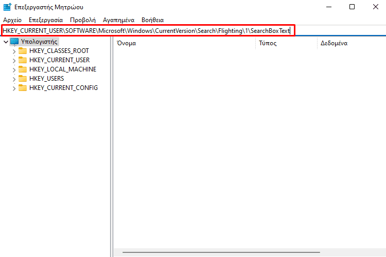Image resolution: width=386 pixels, height=257 pixels.
Task: Select the Υπολογιστής computer icon
Action: point(14,42)
